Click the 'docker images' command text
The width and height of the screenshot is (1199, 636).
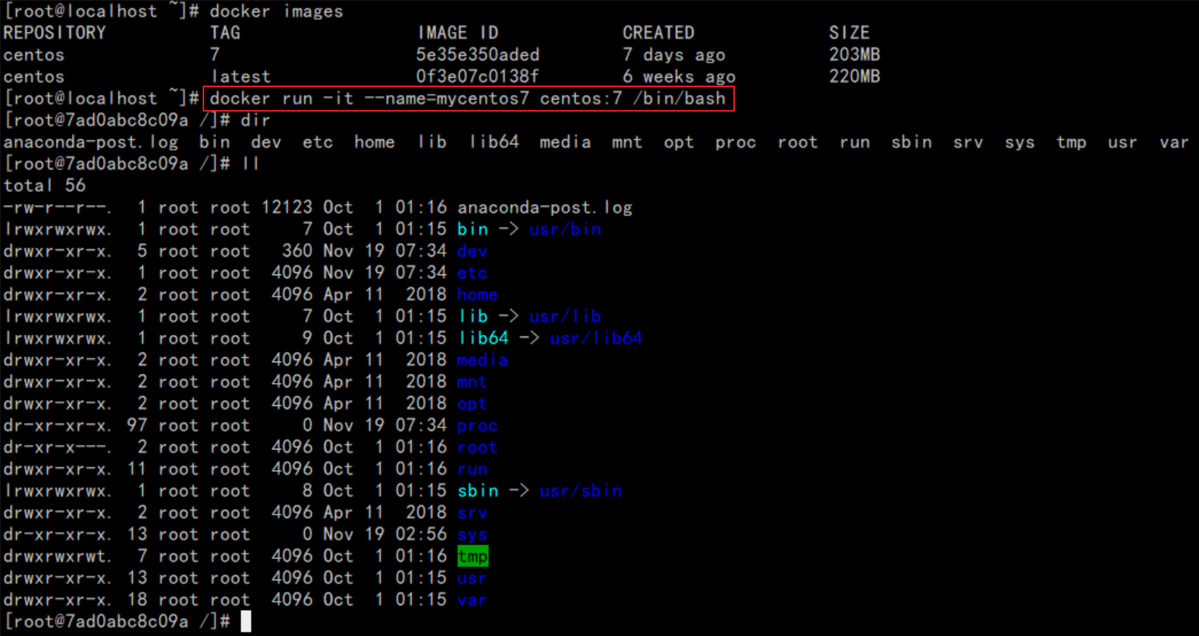coord(276,11)
